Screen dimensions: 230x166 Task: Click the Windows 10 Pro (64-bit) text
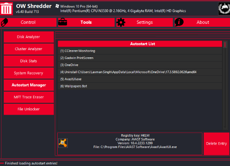[x=79, y=6]
